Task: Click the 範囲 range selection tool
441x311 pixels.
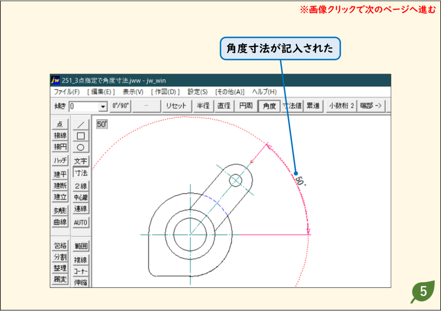Action: pos(81,246)
